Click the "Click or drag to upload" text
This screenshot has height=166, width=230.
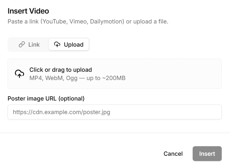[x=60, y=70]
